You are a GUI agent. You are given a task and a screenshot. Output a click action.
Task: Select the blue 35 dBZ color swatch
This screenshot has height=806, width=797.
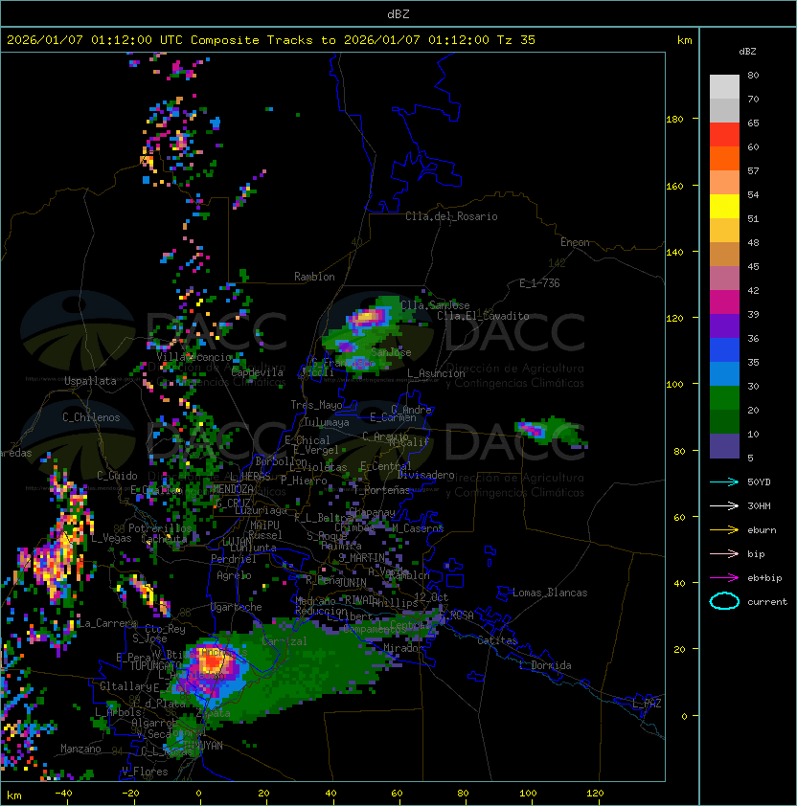click(x=724, y=350)
